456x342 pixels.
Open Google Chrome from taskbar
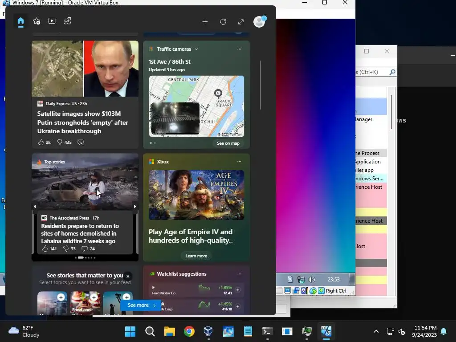click(x=189, y=331)
